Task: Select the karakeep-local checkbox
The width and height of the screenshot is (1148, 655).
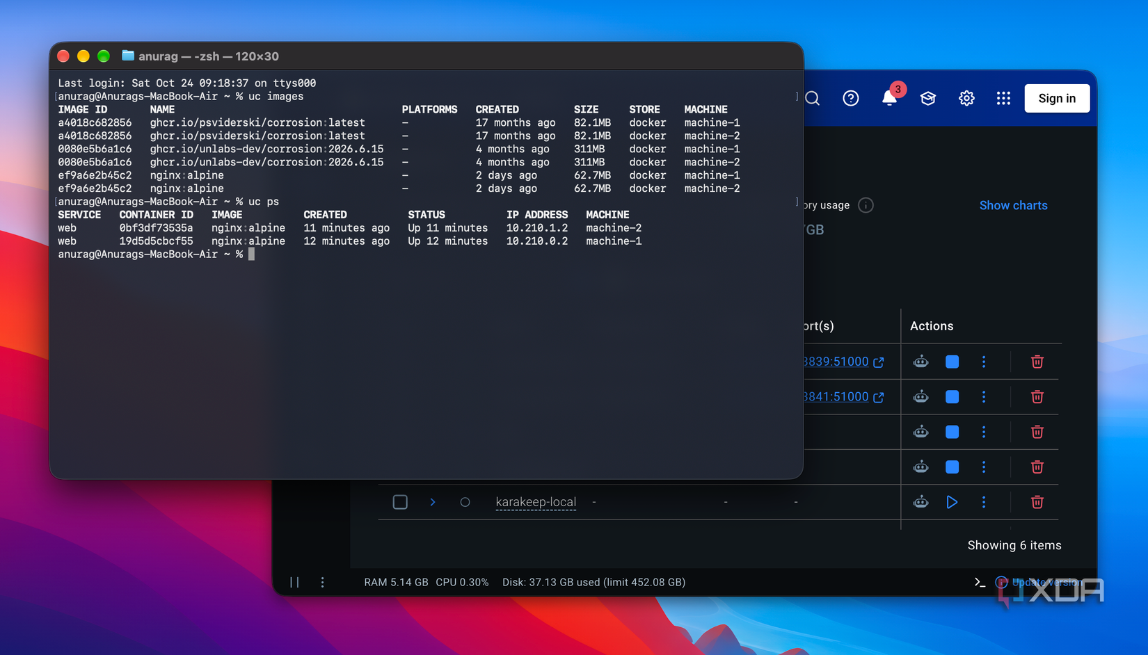Action: pyautogui.click(x=400, y=502)
